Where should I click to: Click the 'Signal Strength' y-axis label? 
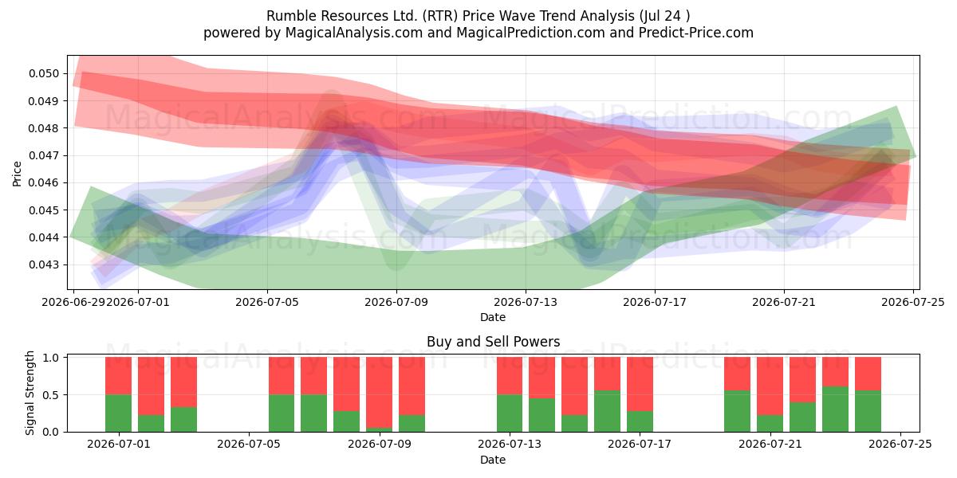click(x=30, y=394)
